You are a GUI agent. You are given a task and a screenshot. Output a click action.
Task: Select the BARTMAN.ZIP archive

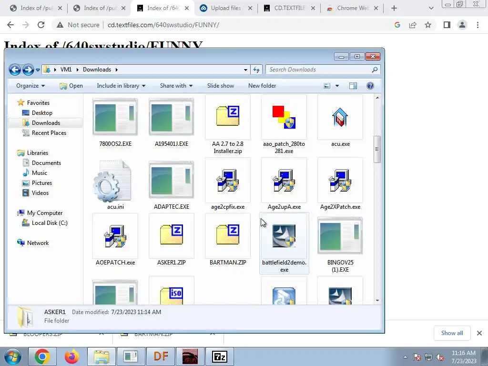[x=227, y=236]
